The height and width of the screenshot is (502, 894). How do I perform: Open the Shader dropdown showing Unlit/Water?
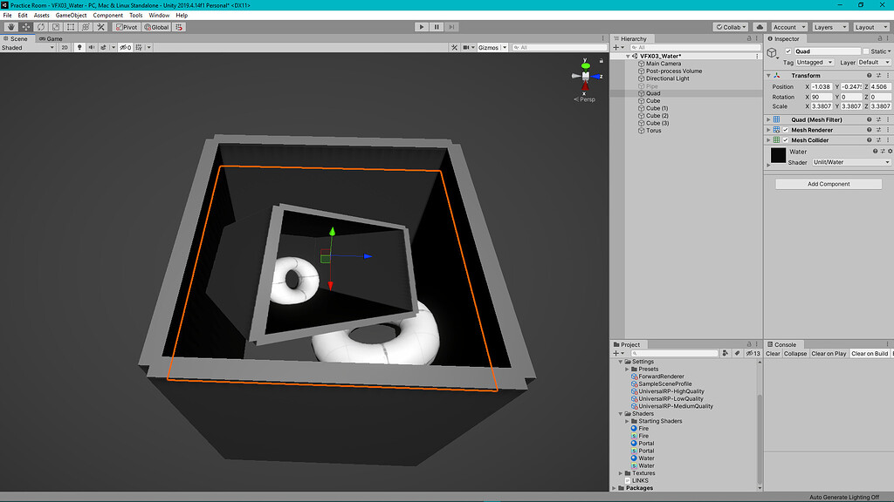(849, 162)
